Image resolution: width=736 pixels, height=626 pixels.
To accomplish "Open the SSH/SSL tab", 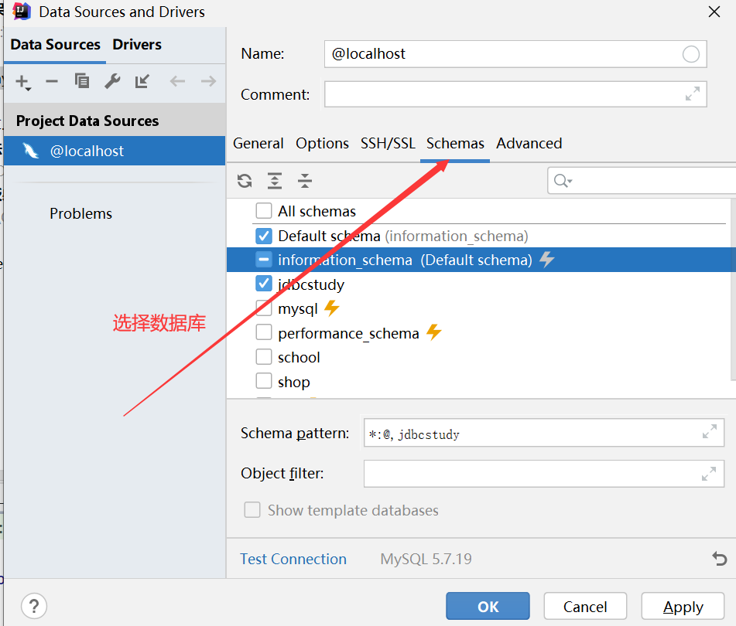I will coord(388,144).
